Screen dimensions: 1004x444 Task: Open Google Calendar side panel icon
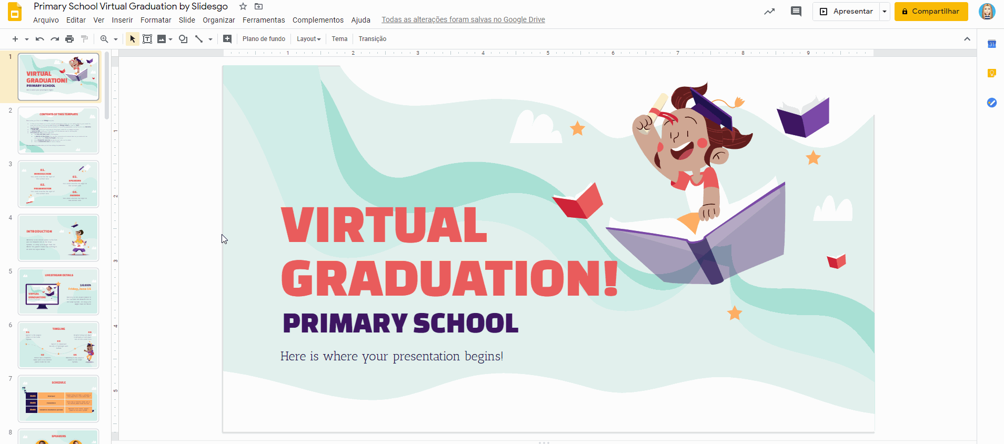pyautogui.click(x=992, y=44)
